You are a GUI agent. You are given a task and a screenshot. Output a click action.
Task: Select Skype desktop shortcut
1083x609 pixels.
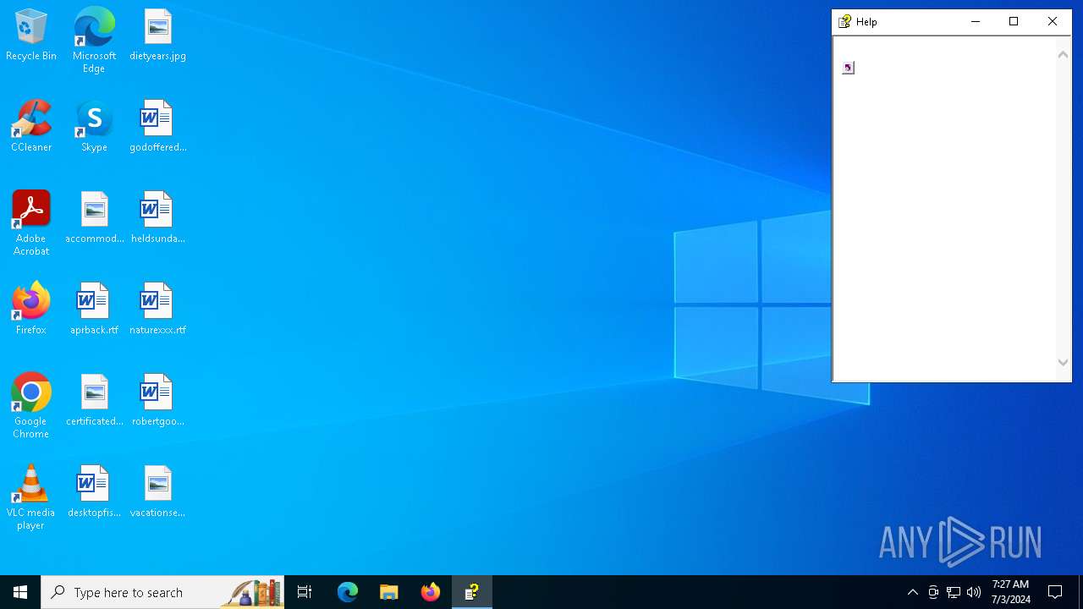(94, 127)
